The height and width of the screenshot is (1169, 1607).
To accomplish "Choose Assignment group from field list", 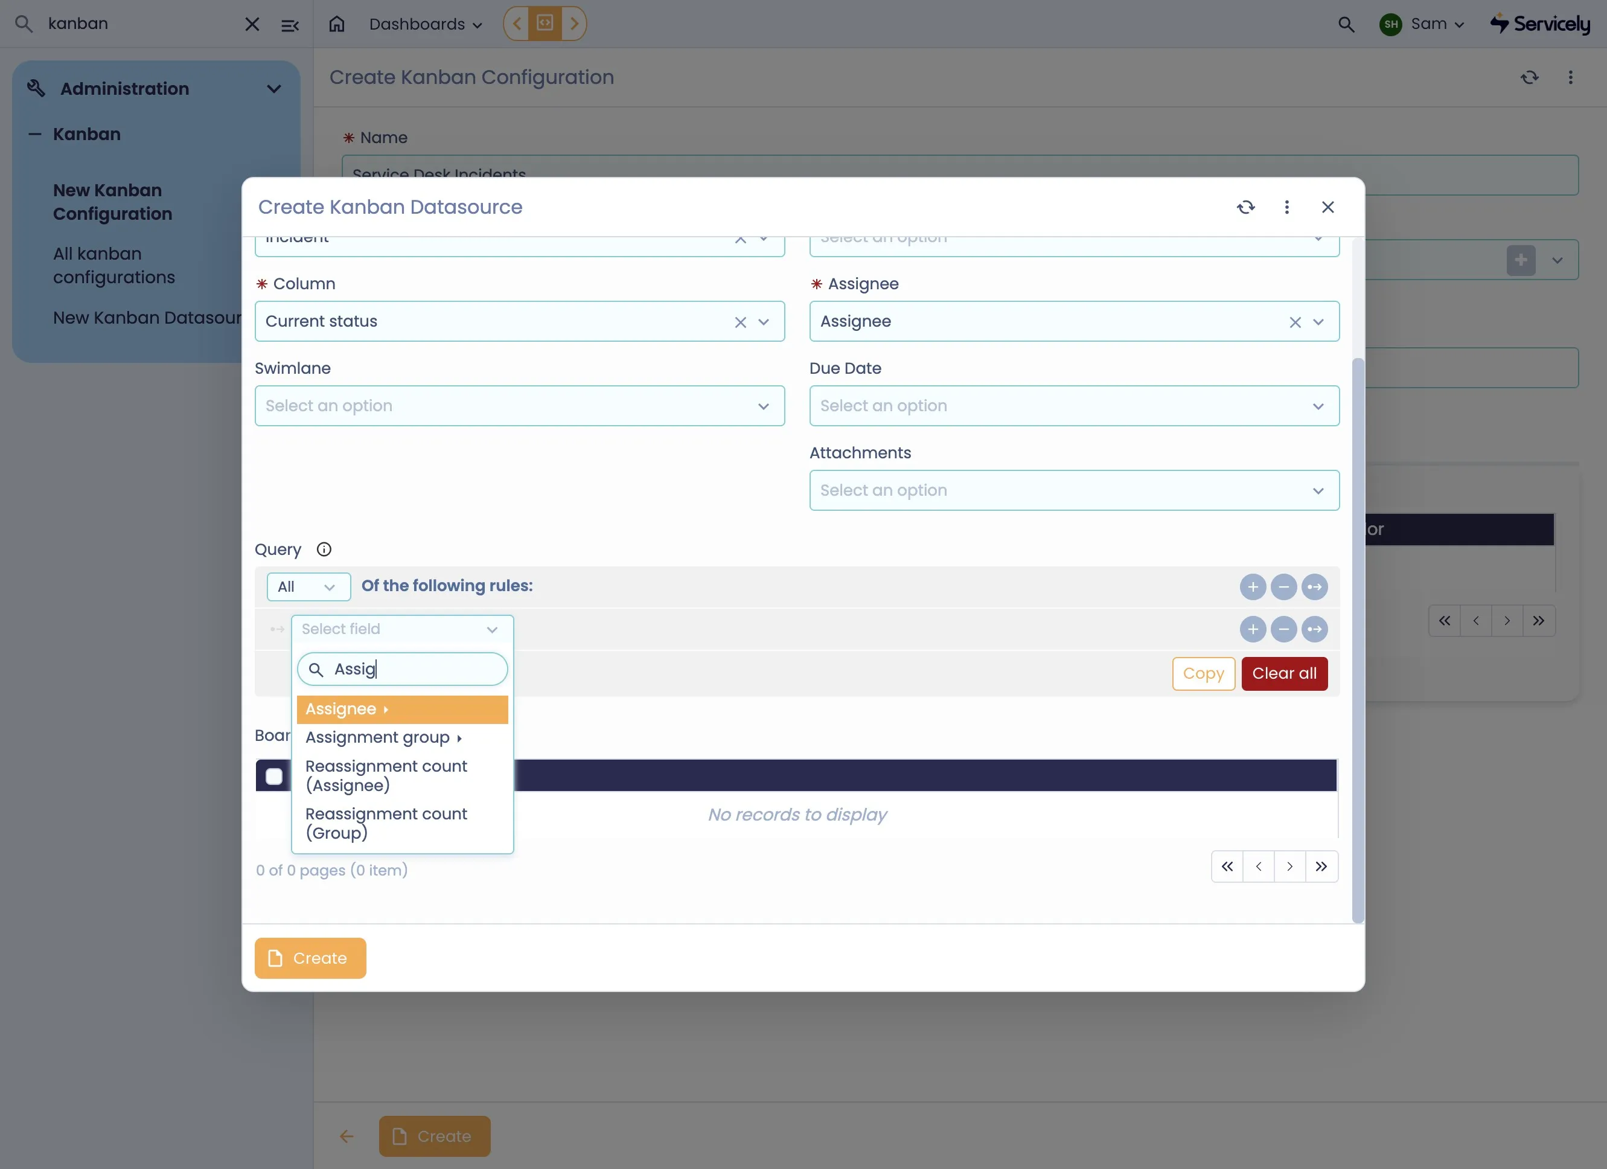I will coord(402,737).
